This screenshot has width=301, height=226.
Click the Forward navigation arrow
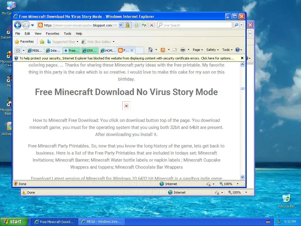26,25
